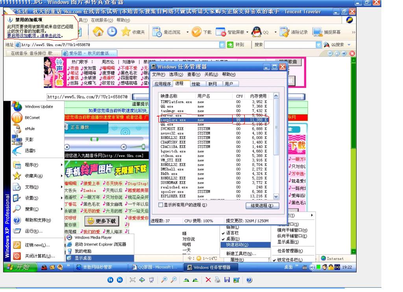403x292 pixels.
Task: Click Home icon in Tencent Traveler toolbar
Action: click(98, 31)
